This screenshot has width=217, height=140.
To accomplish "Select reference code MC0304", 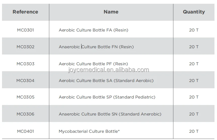I will (25, 80).
